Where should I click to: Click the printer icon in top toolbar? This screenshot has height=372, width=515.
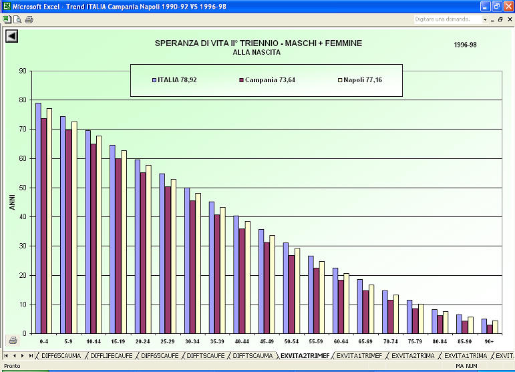click(29, 19)
